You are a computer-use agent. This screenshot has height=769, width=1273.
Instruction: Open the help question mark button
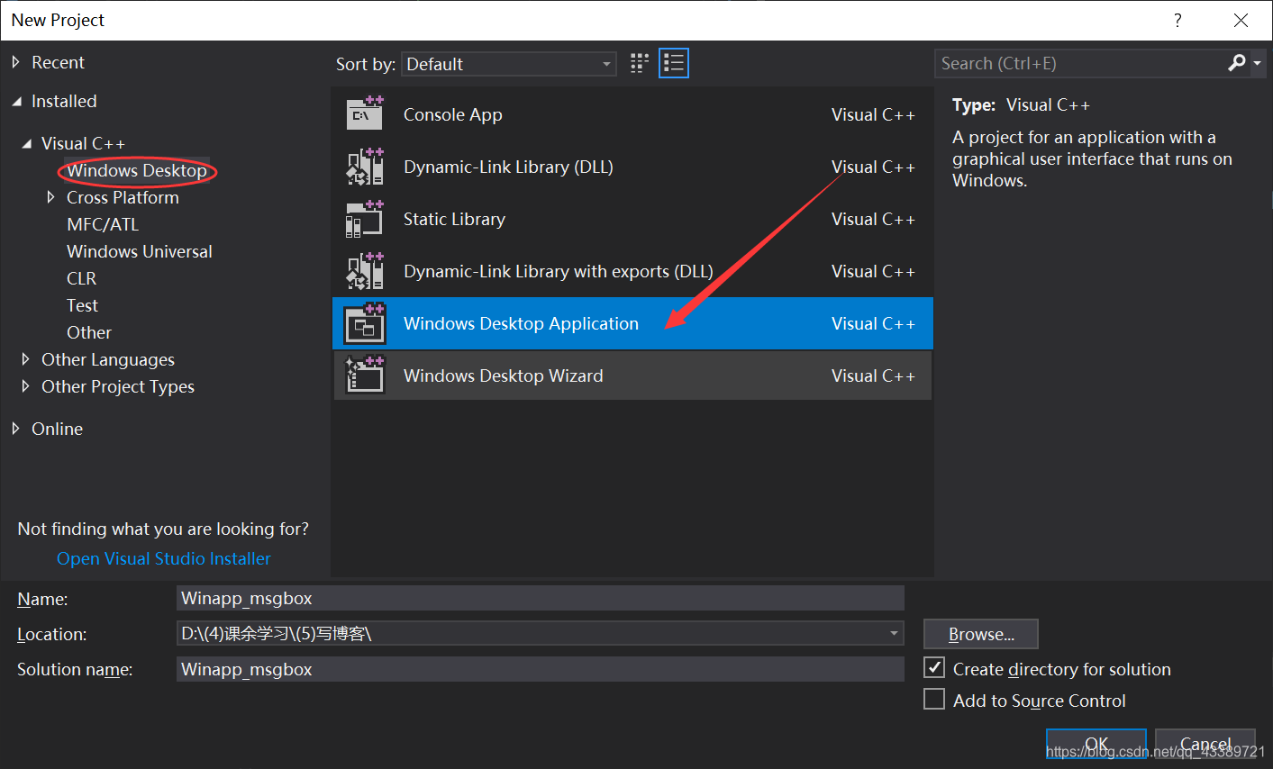(x=1178, y=20)
